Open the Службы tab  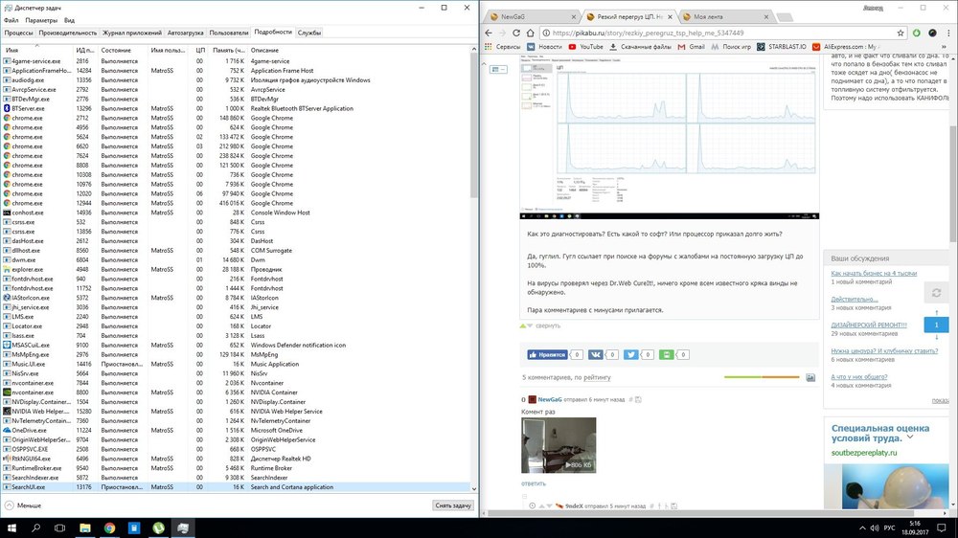309,33
